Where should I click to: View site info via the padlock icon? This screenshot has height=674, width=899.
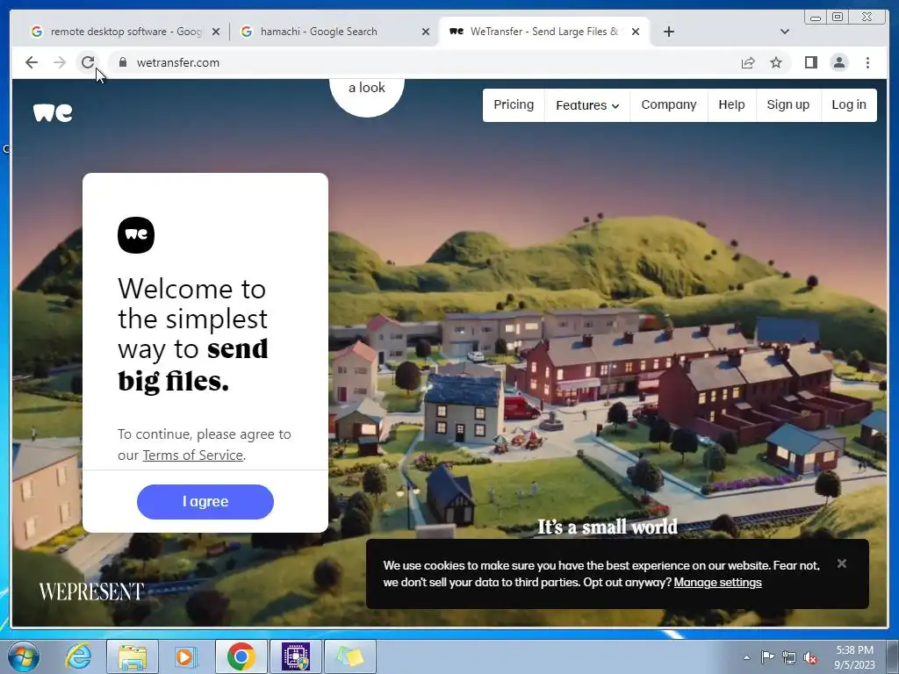click(123, 62)
